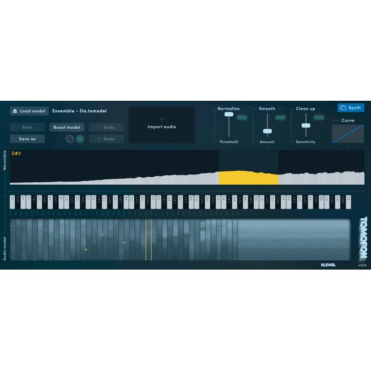Click the D5 piano key
The height and width of the screenshot is (371, 371).
click(x=272, y=202)
